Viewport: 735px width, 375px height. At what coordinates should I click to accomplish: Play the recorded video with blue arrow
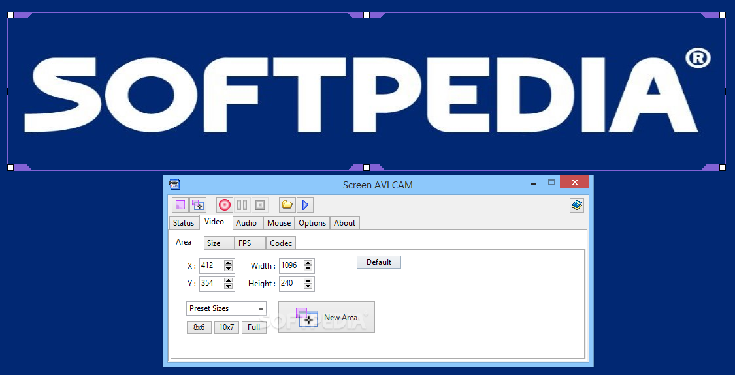click(x=305, y=205)
